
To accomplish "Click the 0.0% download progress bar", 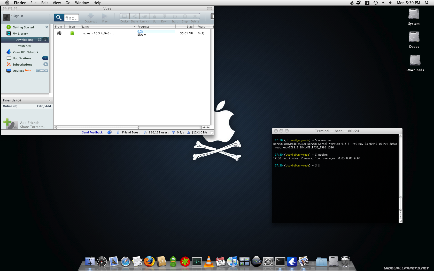I will pos(156,31).
